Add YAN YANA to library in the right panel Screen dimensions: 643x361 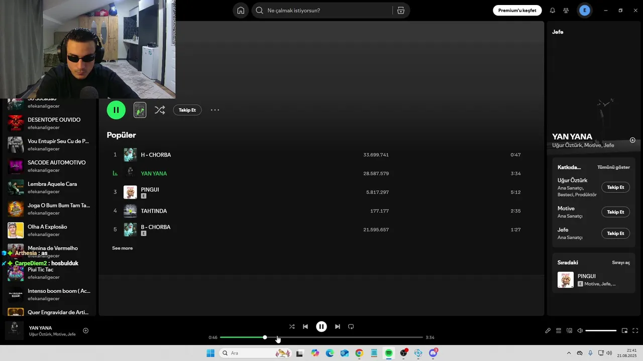point(632,140)
